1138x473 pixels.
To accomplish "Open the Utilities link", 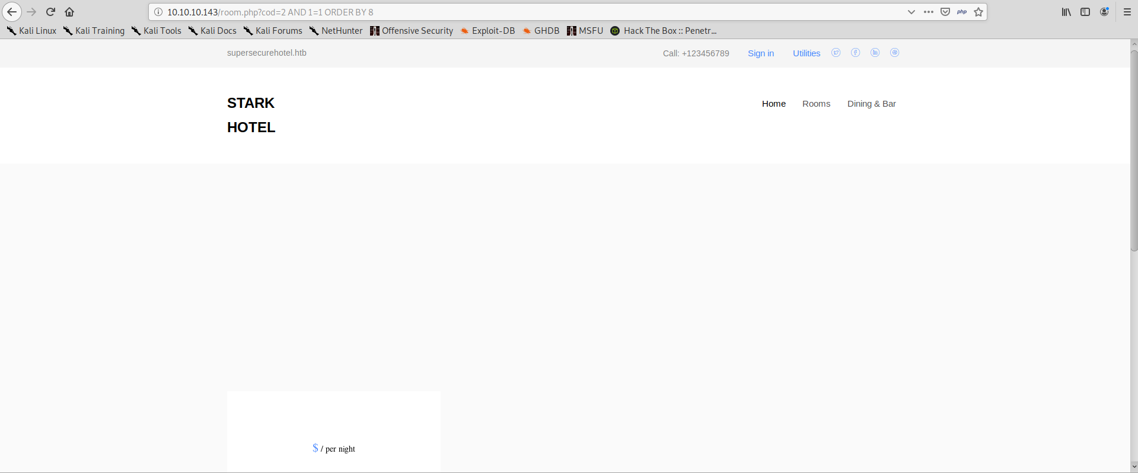I will [807, 53].
